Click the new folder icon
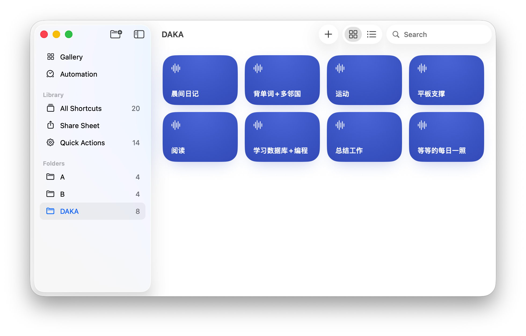Screen dimensions: 526x336 tap(116, 34)
